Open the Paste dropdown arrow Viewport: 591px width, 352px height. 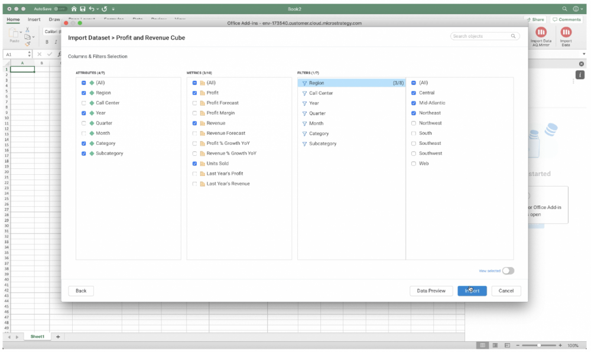tap(21, 32)
